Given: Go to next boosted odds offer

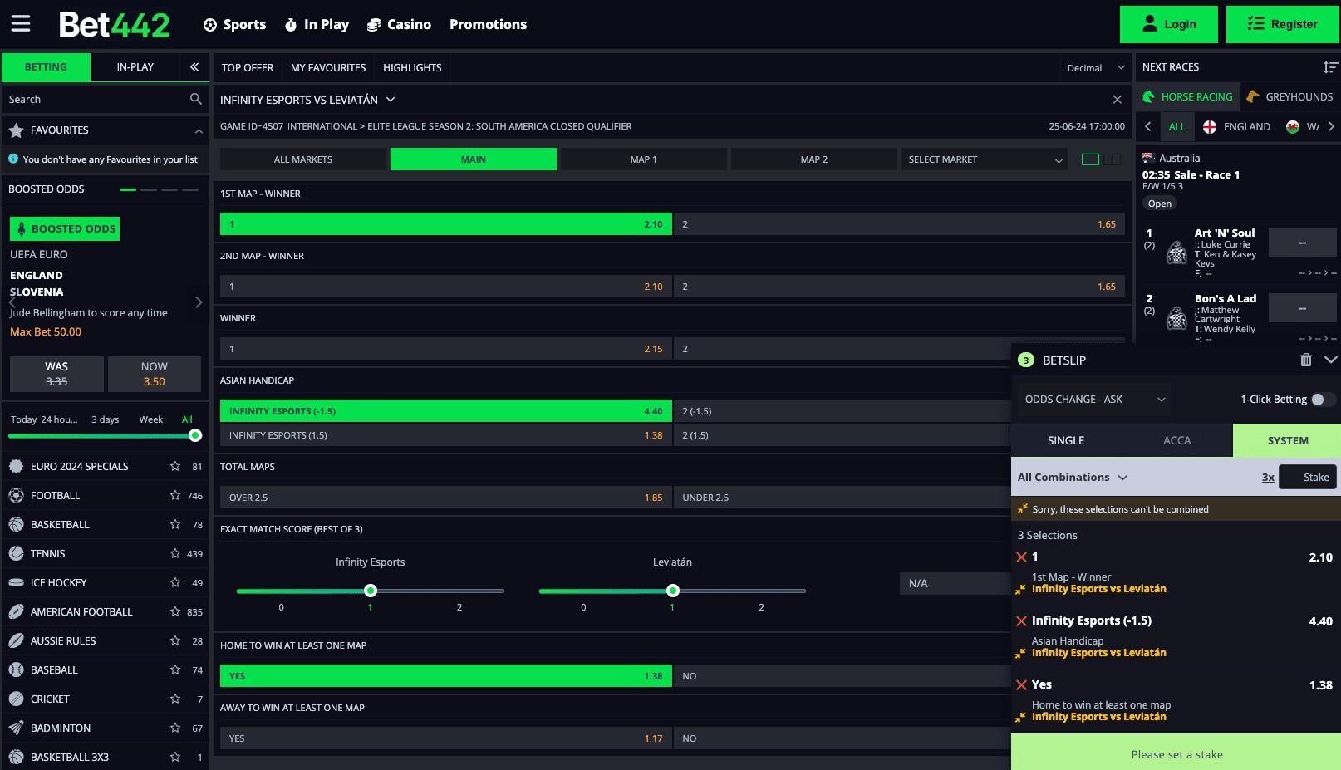Looking at the screenshot, I should pyautogui.click(x=199, y=302).
